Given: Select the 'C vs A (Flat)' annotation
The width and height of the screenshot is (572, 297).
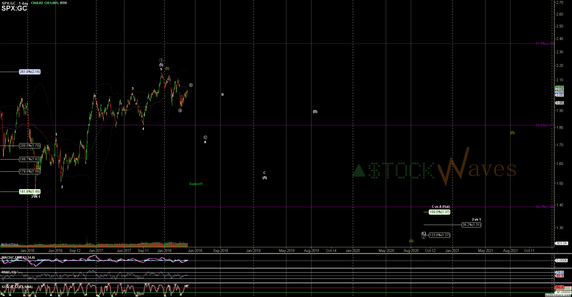Looking at the screenshot, I should pyautogui.click(x=441, y=207).
